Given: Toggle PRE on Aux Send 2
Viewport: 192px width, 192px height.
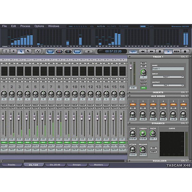Looking at the screenshot, I should 143,104.
